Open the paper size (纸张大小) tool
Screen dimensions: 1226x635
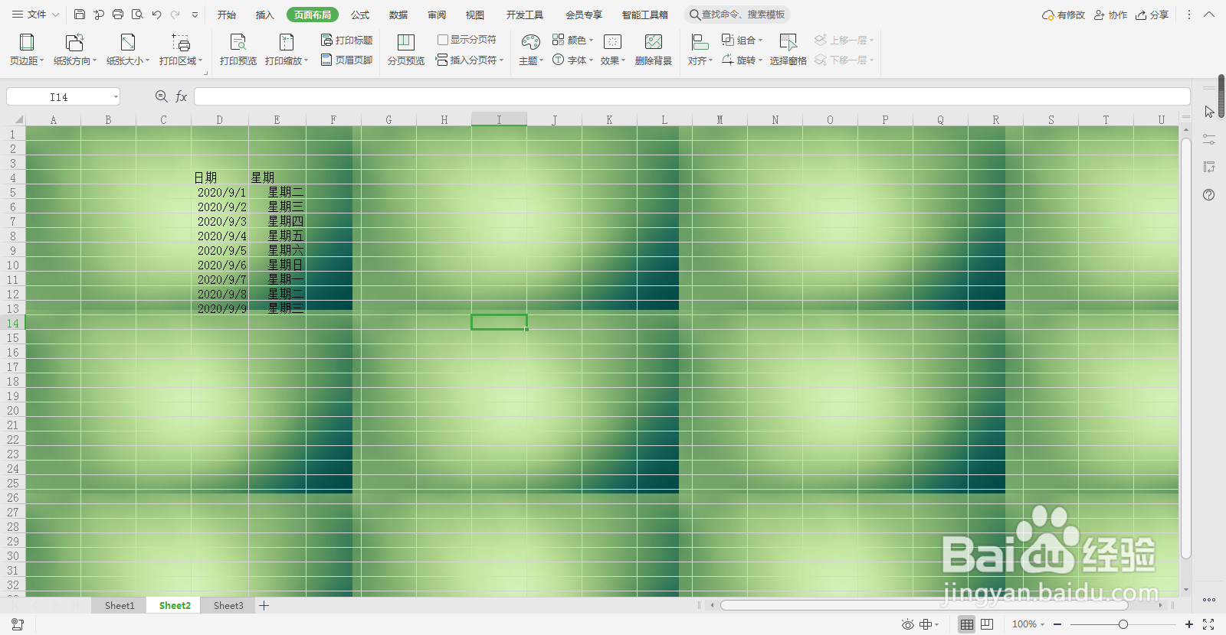[128, 50]
